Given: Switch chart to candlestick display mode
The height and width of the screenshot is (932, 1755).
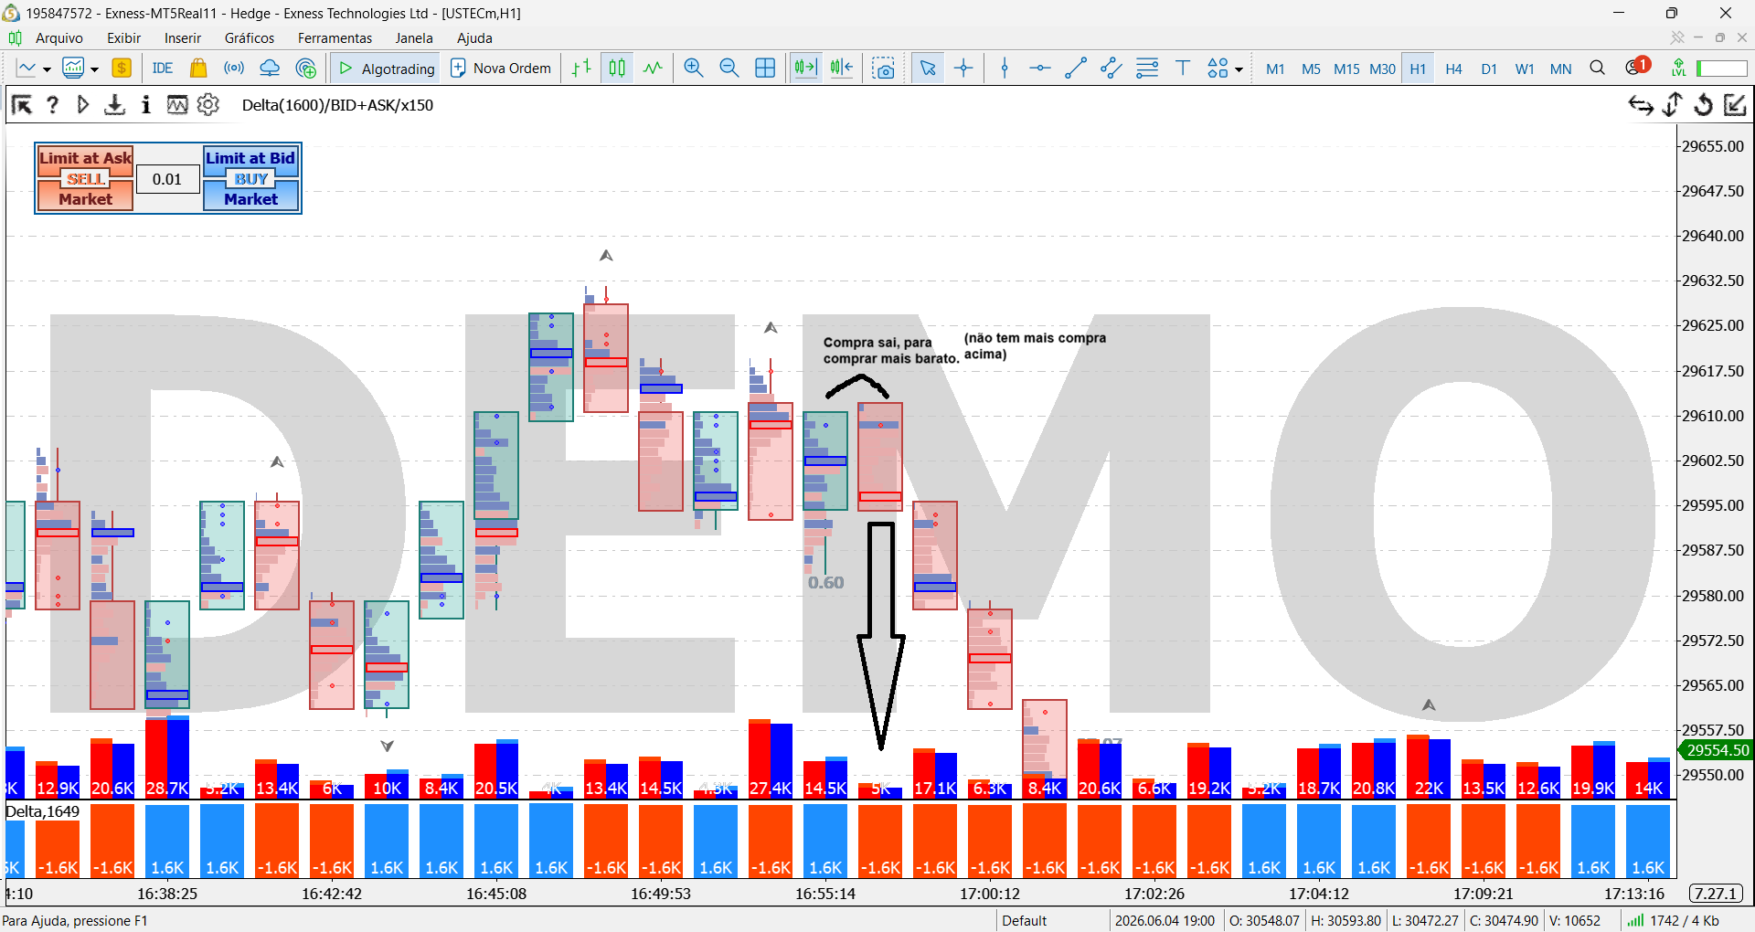Looking at the screenshot, I should point(618,69).
